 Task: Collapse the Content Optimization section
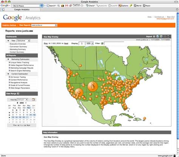point(8,74)
